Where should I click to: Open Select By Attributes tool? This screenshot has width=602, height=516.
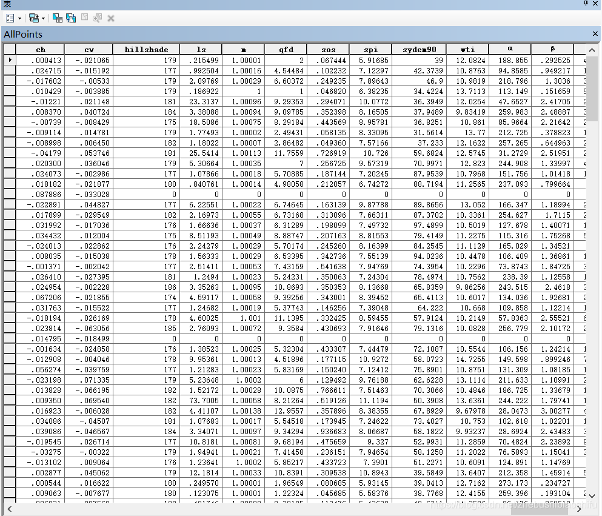point(57,18)
